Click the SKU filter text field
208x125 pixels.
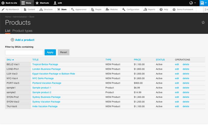pyautogui.click(x=24, y=52)
